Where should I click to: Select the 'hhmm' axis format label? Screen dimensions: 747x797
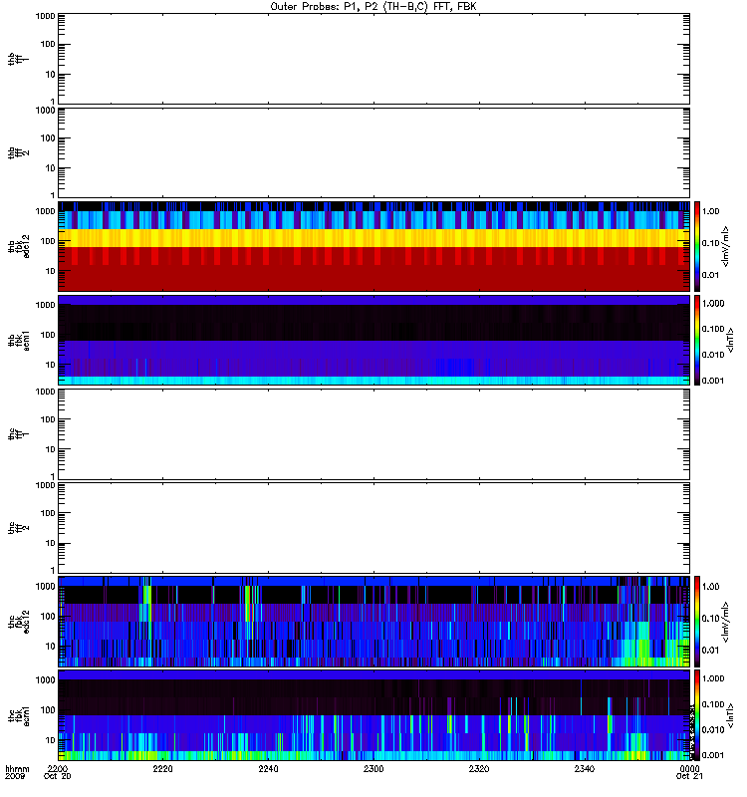[x=17, y=768]
